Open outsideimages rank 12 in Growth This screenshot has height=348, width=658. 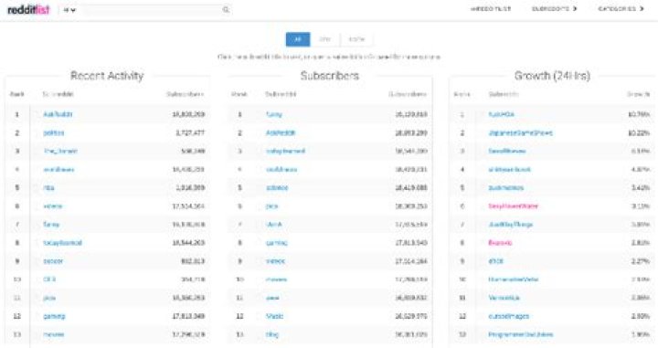509,316
